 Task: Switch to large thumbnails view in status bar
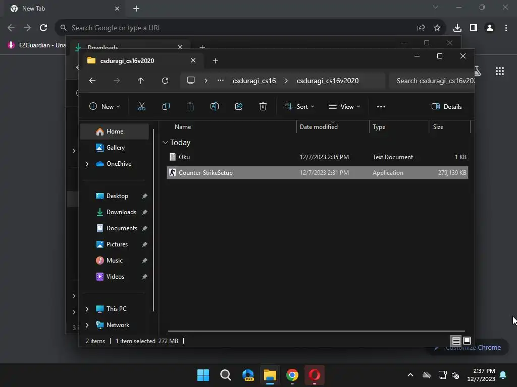tap(467, 341)
